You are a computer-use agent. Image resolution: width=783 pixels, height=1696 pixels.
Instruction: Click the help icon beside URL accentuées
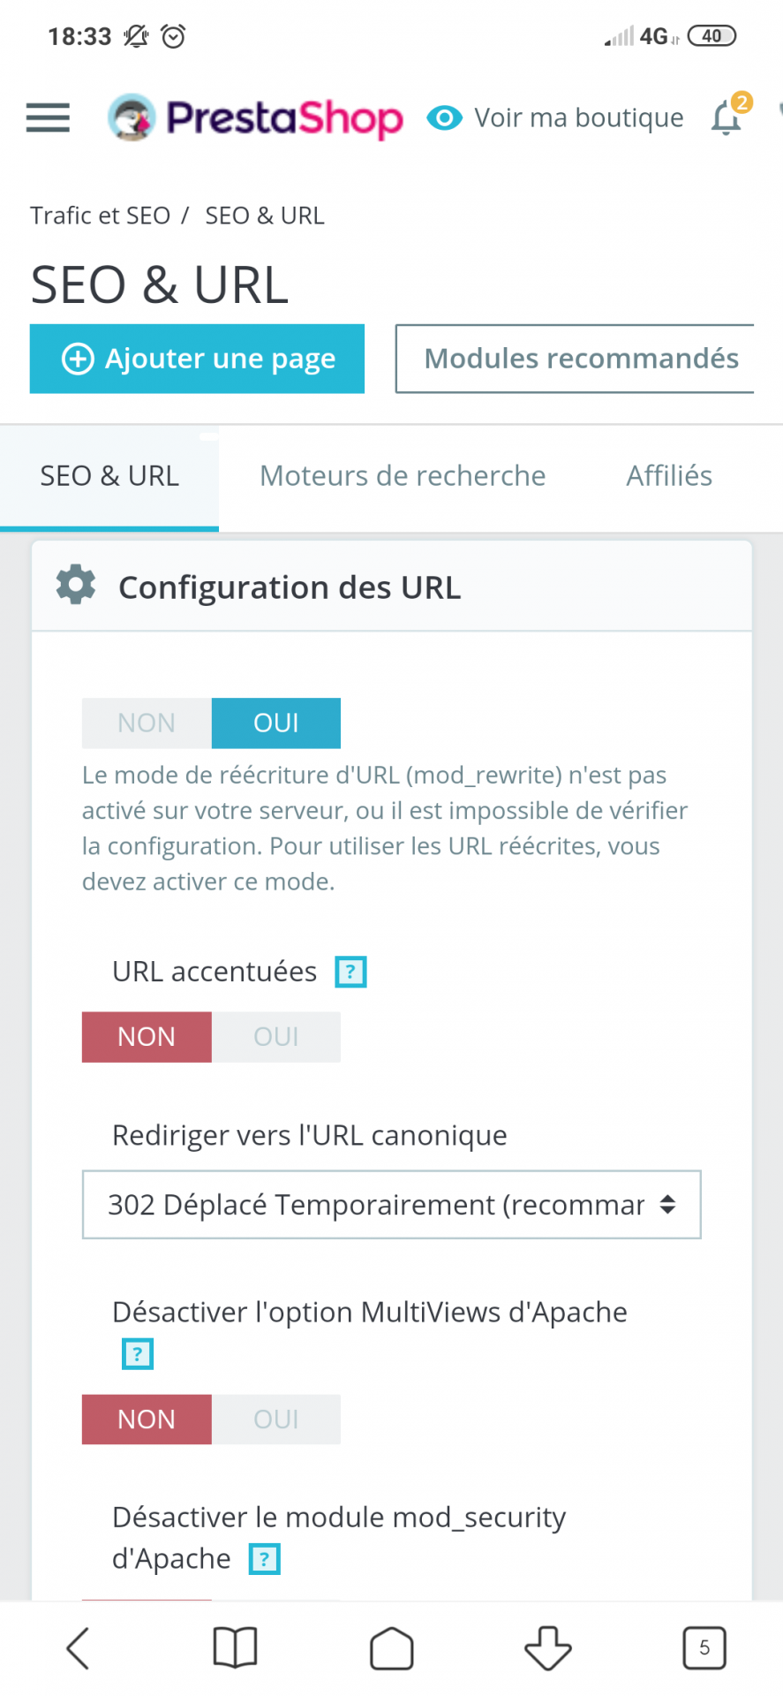pos(350,972)
